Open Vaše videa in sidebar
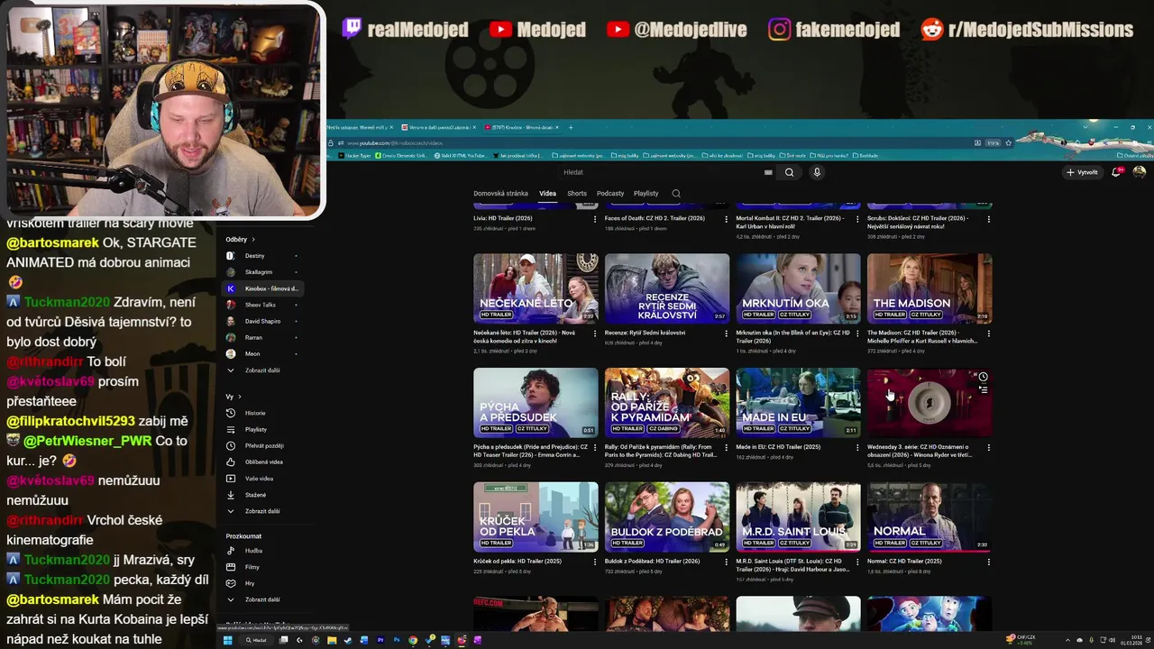Viewport: 1154px width, 649px height. click(259, 478)
